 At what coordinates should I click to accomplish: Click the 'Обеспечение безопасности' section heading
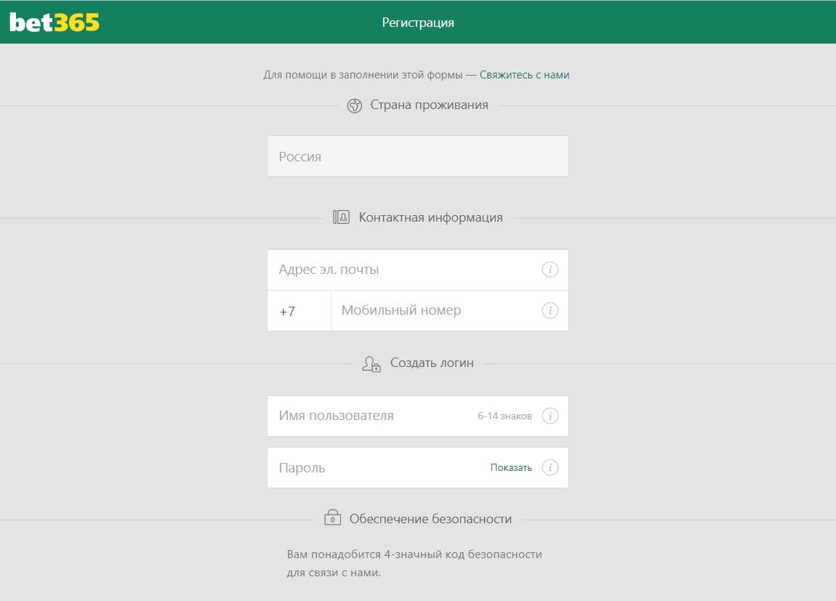[430, 519]
